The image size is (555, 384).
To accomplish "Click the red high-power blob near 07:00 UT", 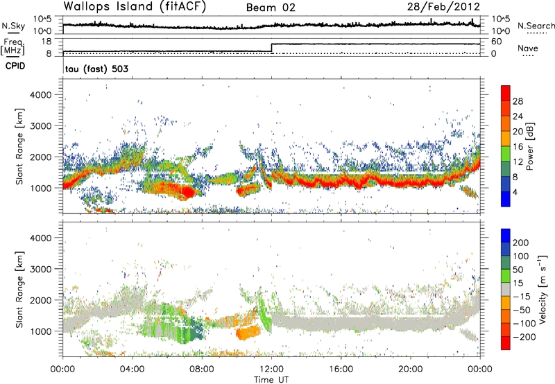I will tap(187, 193).
